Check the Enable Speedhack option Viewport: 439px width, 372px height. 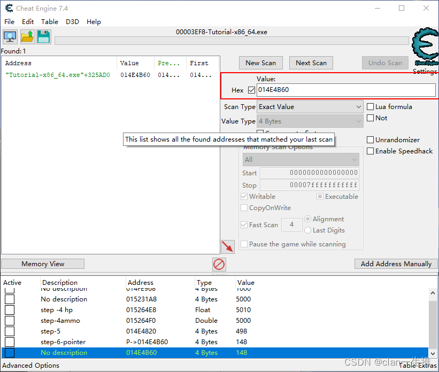(x=370, y=151)
